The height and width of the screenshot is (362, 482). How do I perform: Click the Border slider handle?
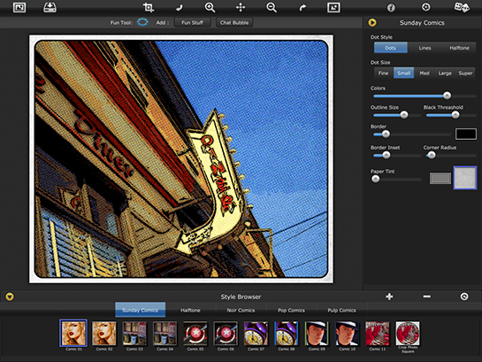click(x=386, y=135)
